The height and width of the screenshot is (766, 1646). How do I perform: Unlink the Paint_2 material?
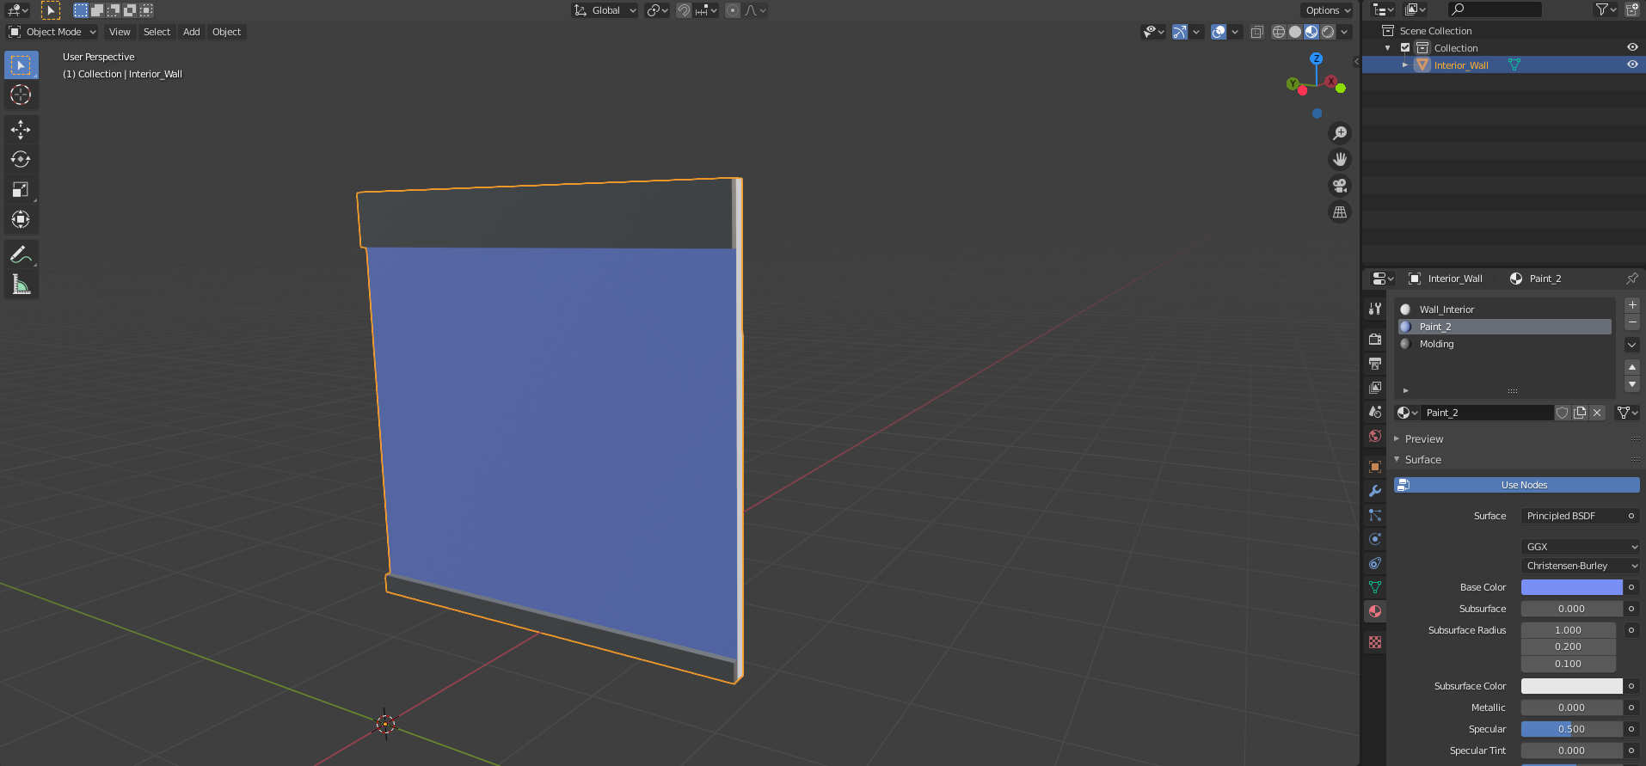pos(1597,413)
